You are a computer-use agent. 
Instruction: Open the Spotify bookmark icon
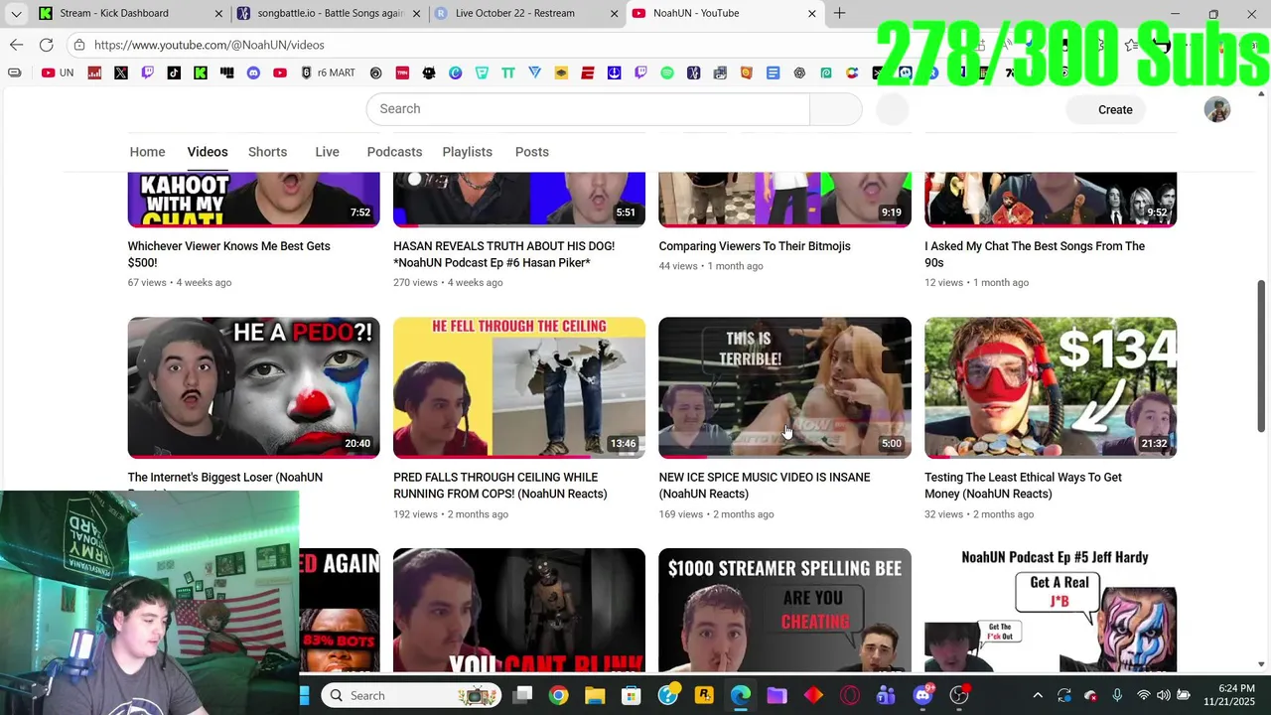[x=667, y=72]
